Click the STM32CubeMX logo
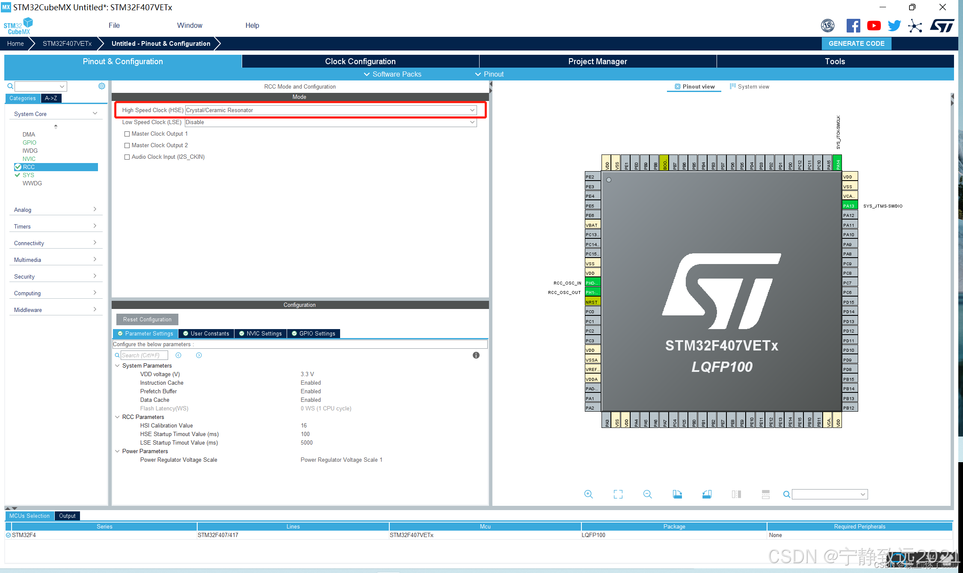Screen dimensions: 963x573 (18, 26)
